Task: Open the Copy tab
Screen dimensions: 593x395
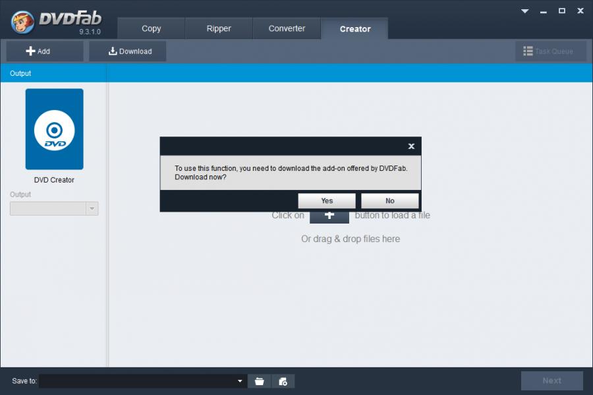Action: (x=152, y=28)
